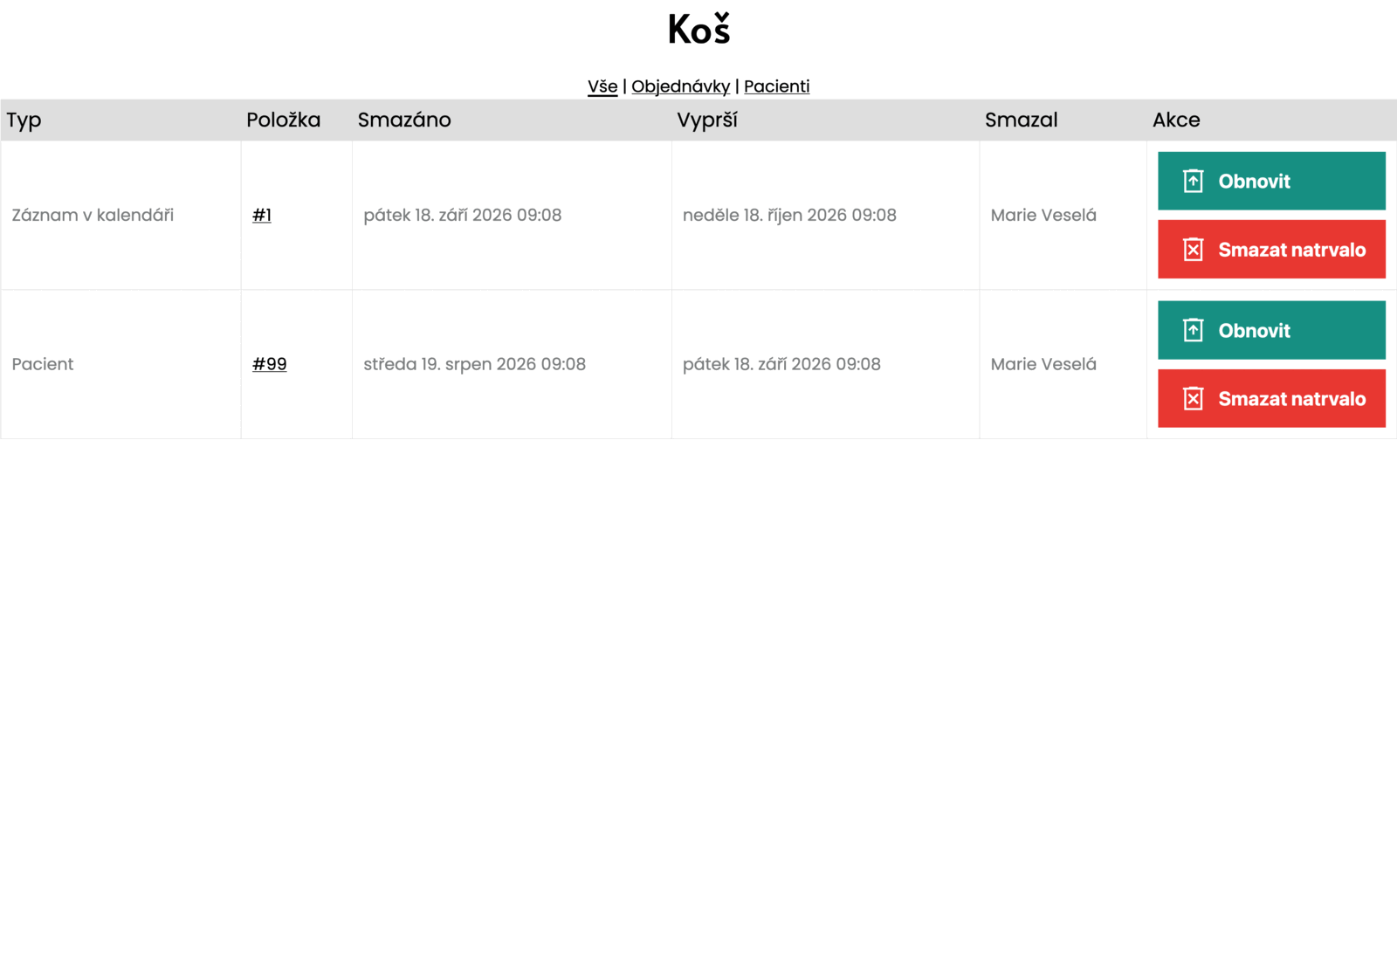This screenshot has height=956, width=1397.
Task: Restore the Záznam v kalendáři item via Obnovit label
Action: [x=1254, y=182]
